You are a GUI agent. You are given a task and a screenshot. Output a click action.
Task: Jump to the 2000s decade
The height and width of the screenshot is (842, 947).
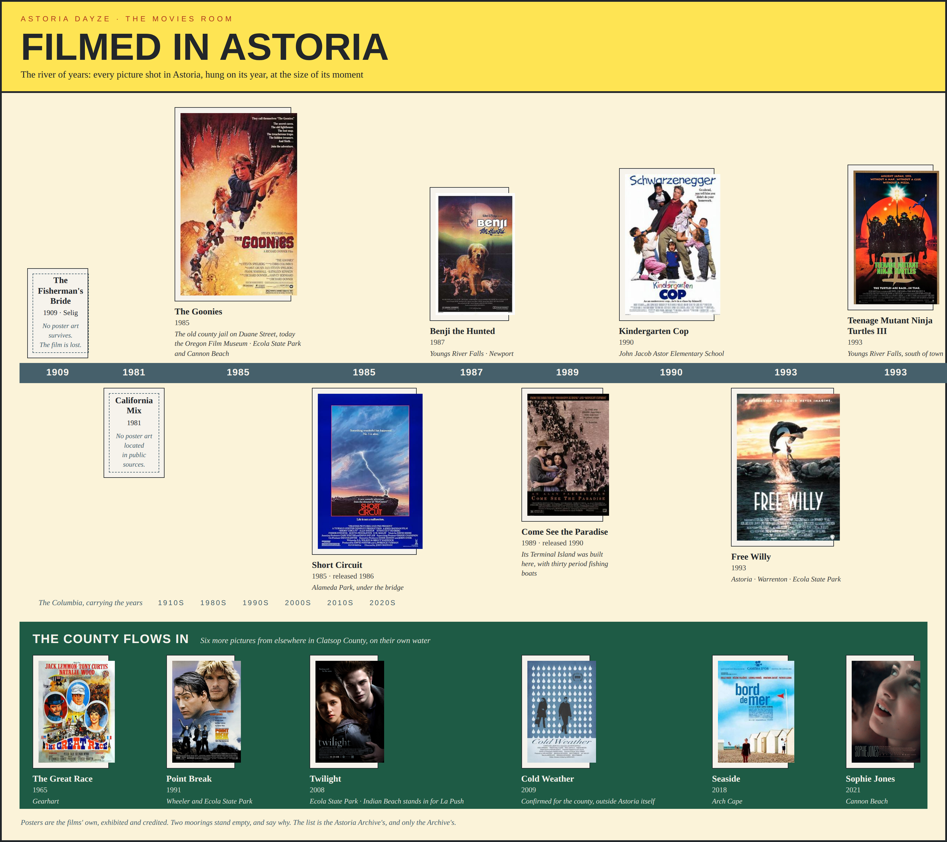point(298,603)
